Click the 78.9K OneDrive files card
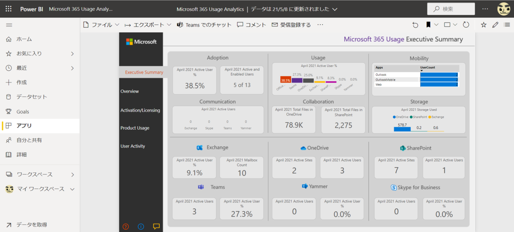 click(294, 119)
